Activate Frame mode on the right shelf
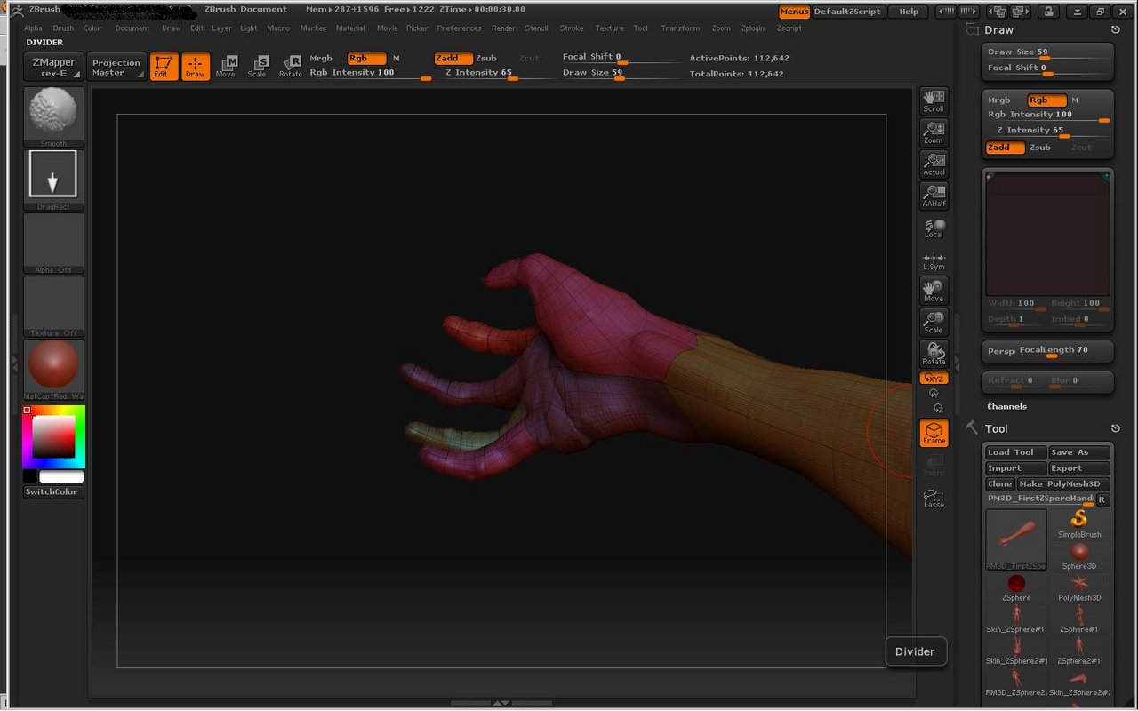The image size is (1138, 711). coord(934,433)
